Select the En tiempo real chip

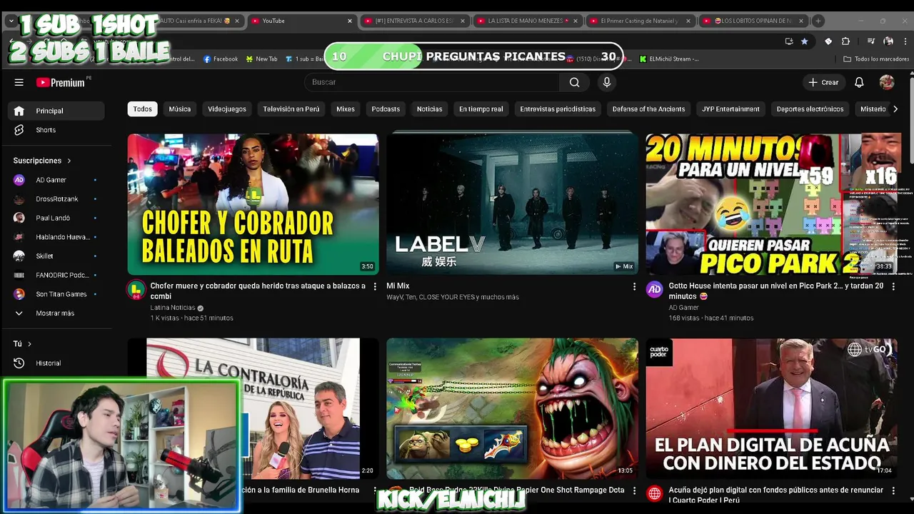[x=481, y=109]
